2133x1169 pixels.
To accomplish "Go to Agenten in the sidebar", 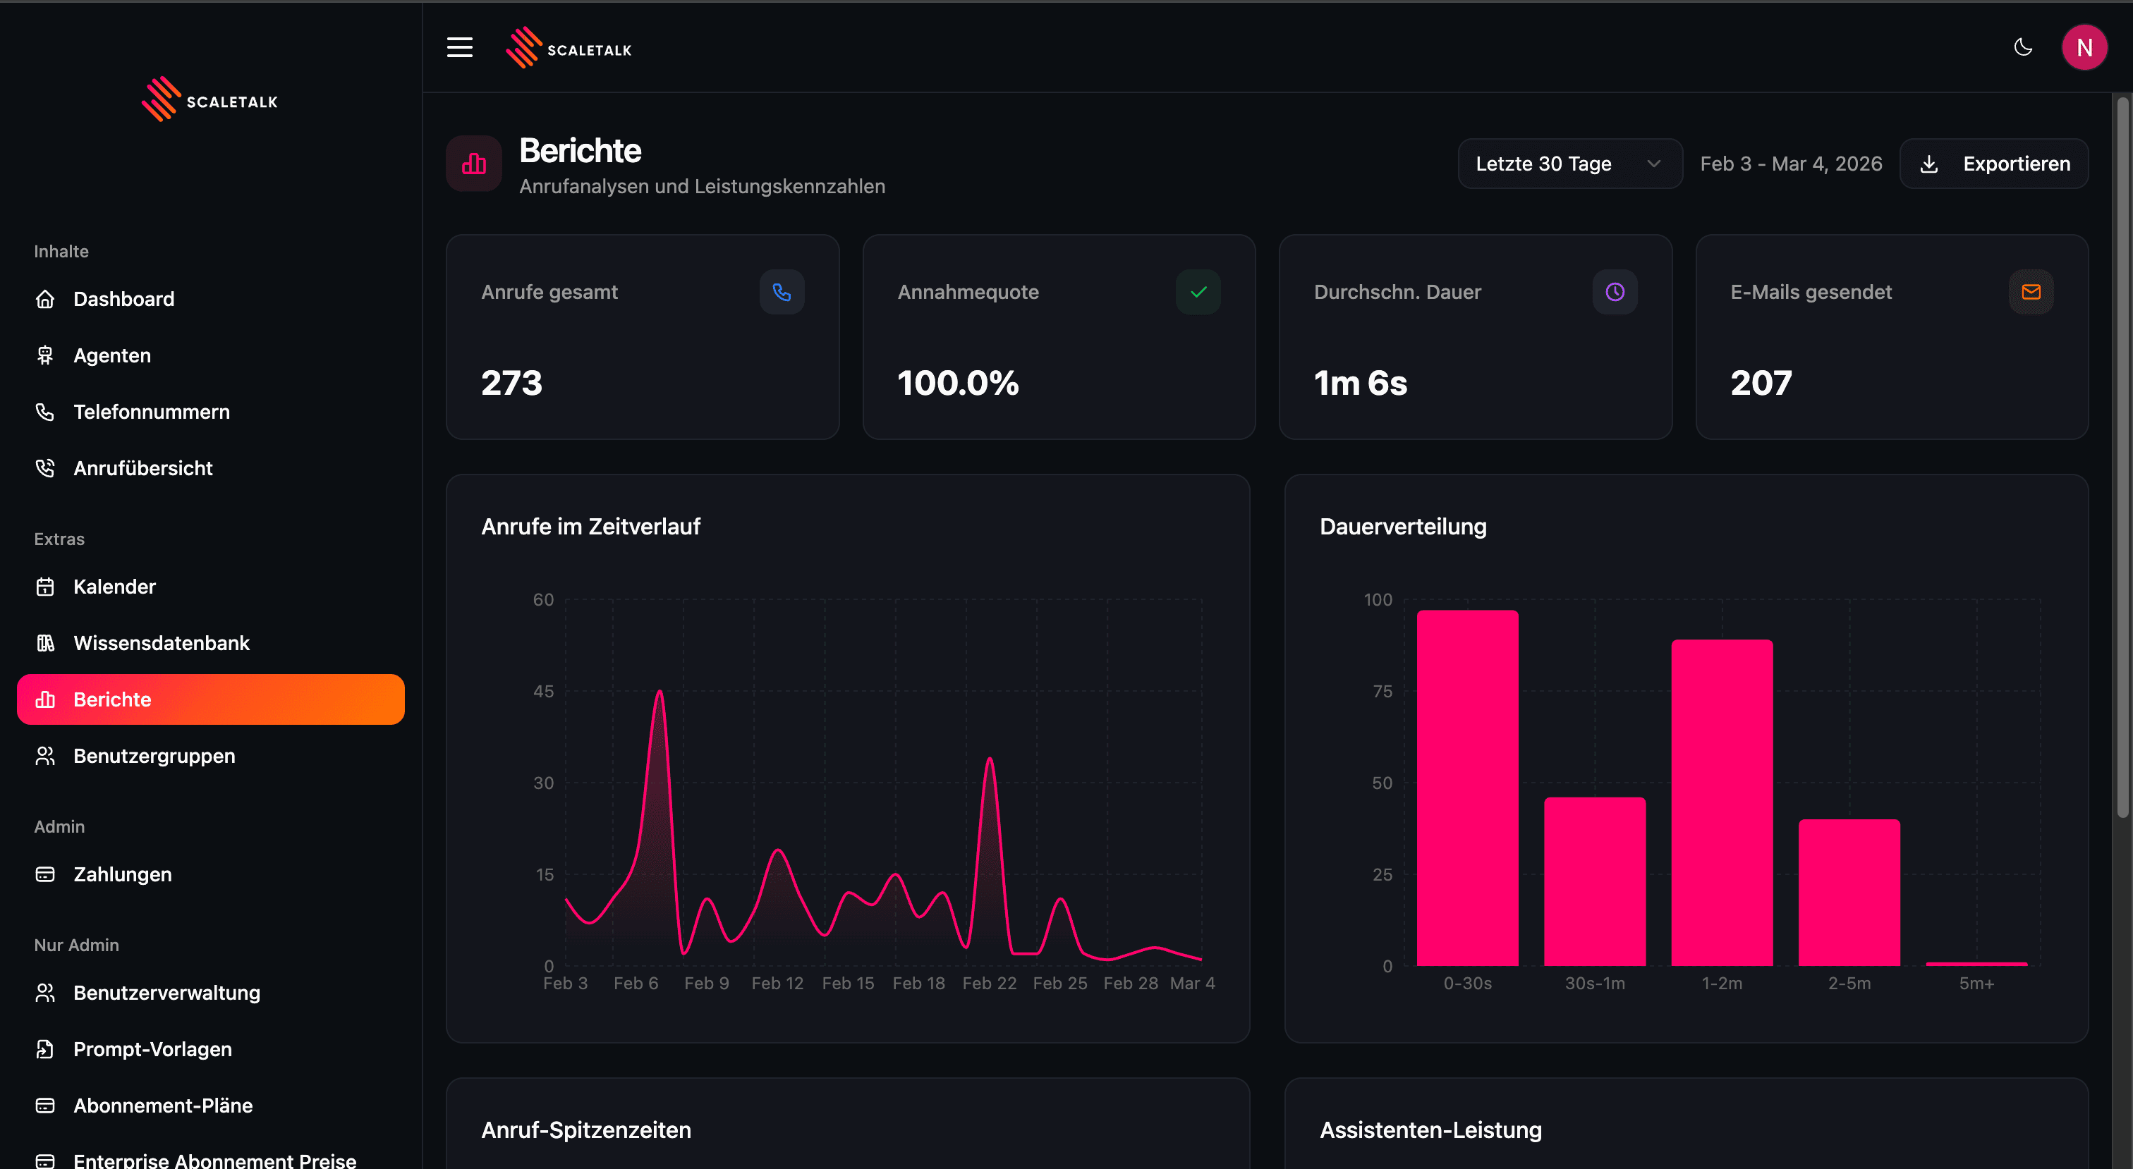I will (x=111, y=355).
